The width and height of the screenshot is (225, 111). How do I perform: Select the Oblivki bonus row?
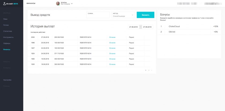tap(189, 32)
